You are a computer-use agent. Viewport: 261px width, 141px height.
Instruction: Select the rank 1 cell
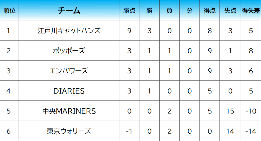pyautogui.click(x=9, y=30)
